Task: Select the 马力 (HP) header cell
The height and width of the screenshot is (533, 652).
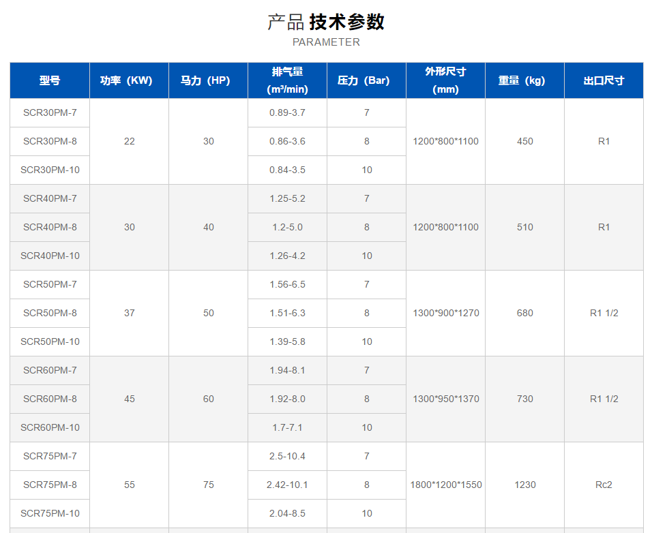Action: pyautogui.click(x=208, y=80)
